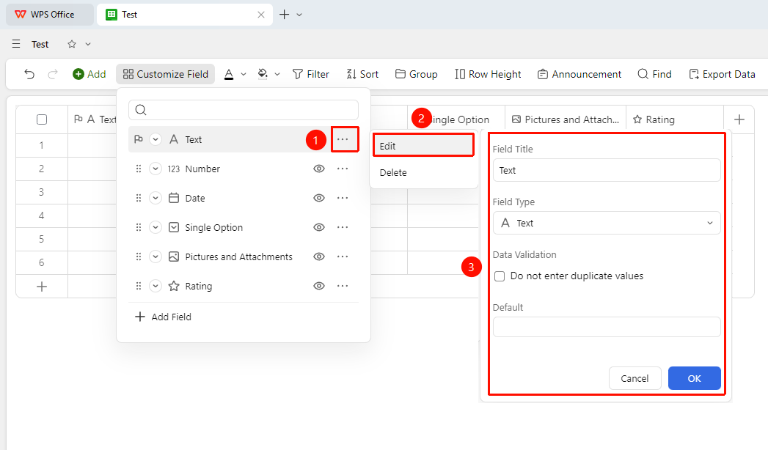Viewport: 768px width, 450px height.
Task: Click the Field Title input box
Action: [x=607, y=170]
